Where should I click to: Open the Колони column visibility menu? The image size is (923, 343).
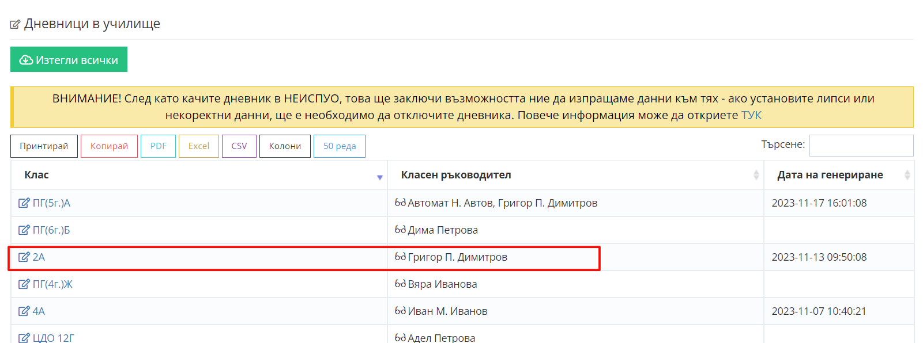[x=285, y=146]
